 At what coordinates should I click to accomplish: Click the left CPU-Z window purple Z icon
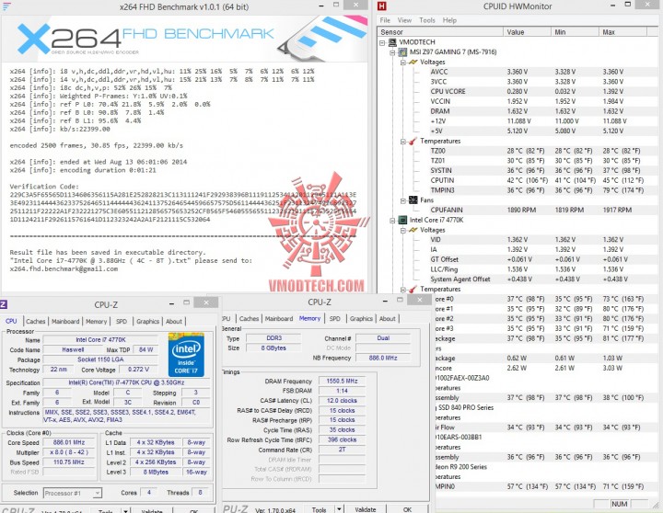pyautogui.click(x=3, y=304)
